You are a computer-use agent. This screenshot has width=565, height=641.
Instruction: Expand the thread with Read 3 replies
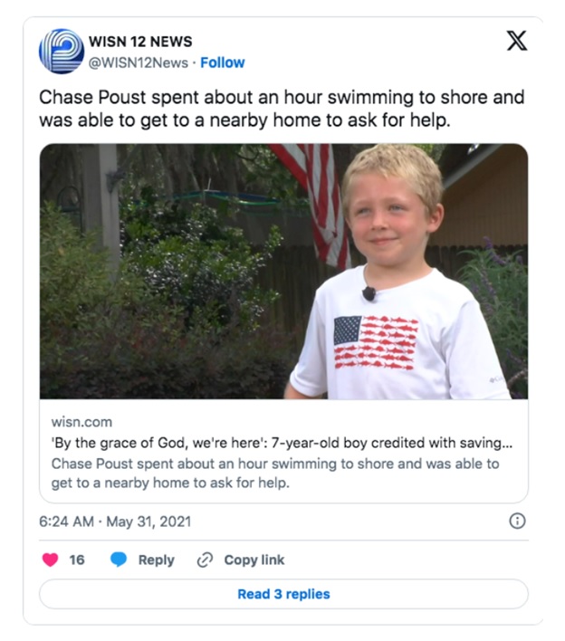[x=283, y=594]
